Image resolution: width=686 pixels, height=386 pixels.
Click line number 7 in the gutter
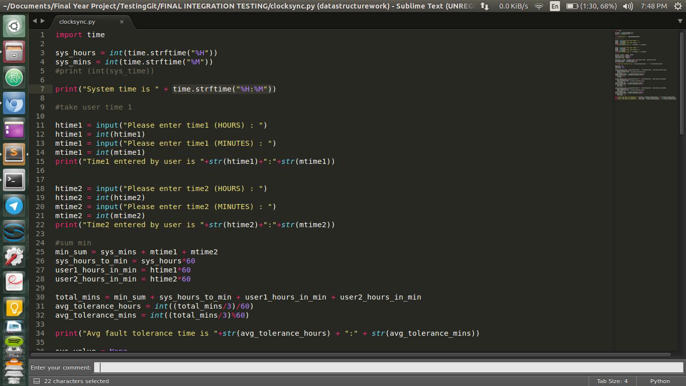[x=43, y=89]
